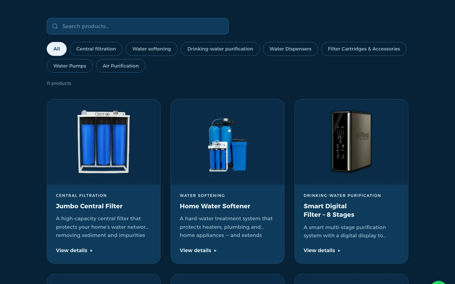Viewport: 455px width, 284px height.
Task: Open Smart Digital Filter product image
Action: point(351,141)
